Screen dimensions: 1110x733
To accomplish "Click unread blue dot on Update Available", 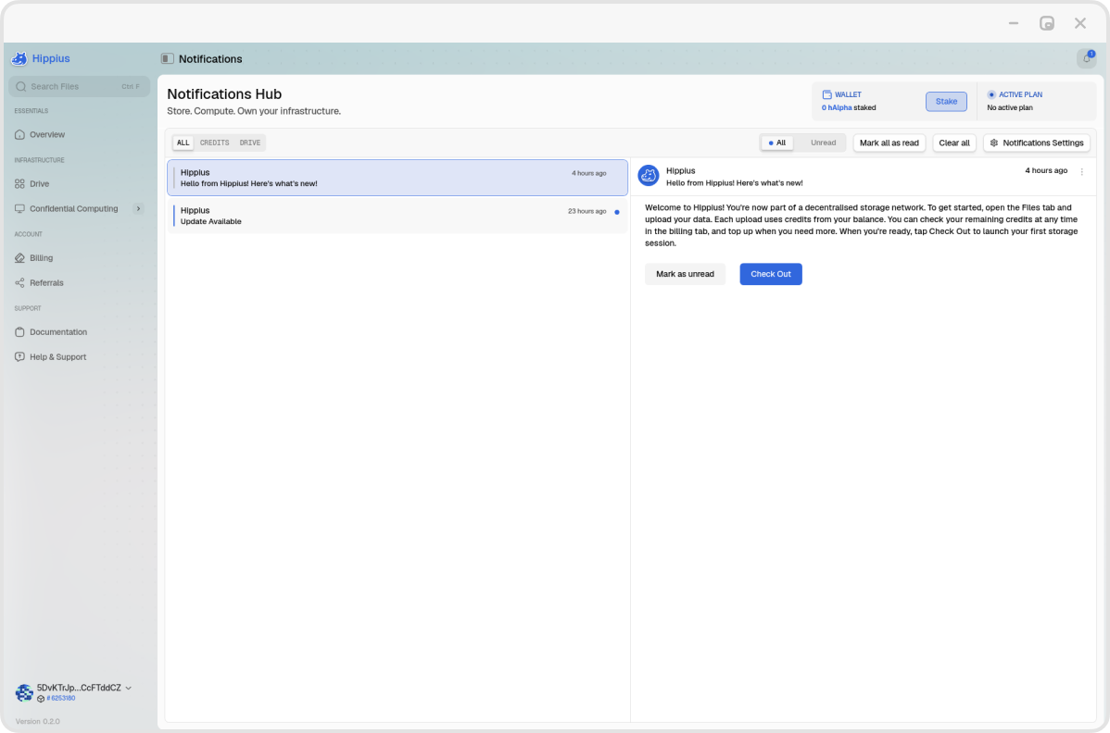I will pos(616,212).
